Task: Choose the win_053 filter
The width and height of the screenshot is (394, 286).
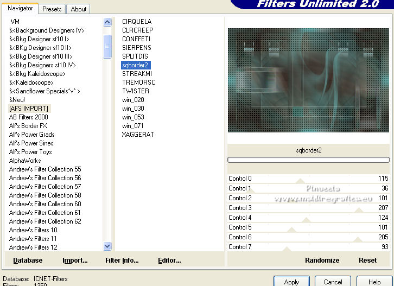Action: pos(133,117)
